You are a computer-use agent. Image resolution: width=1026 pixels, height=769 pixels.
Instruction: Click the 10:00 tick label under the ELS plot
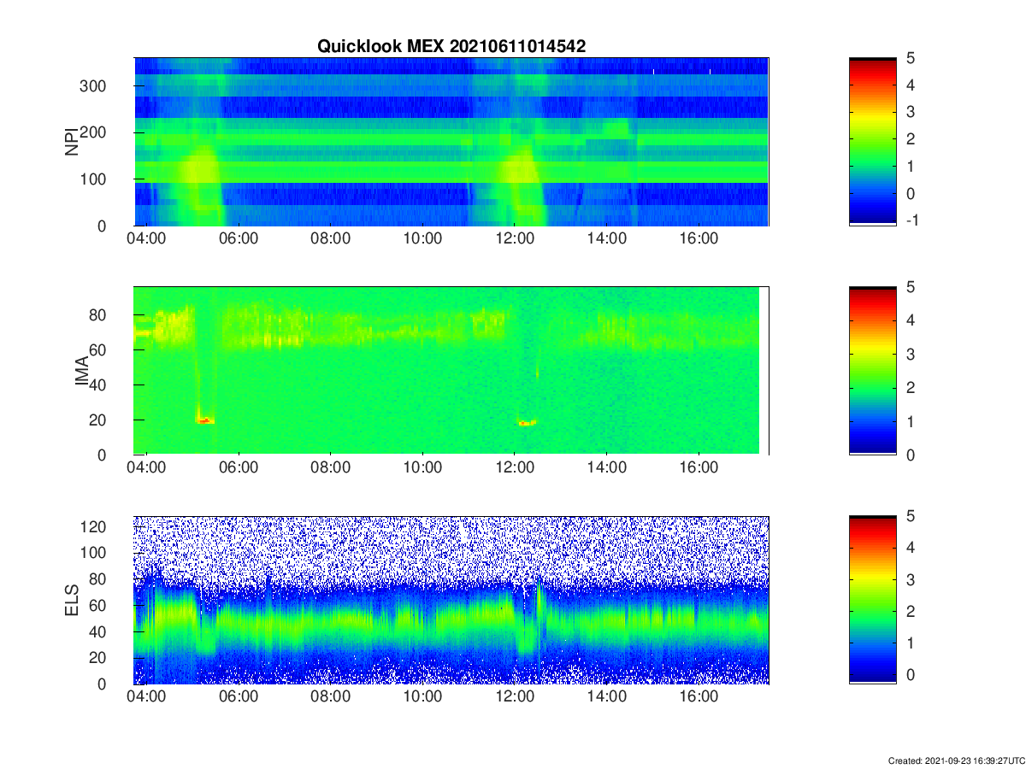(x=422, y=696)
